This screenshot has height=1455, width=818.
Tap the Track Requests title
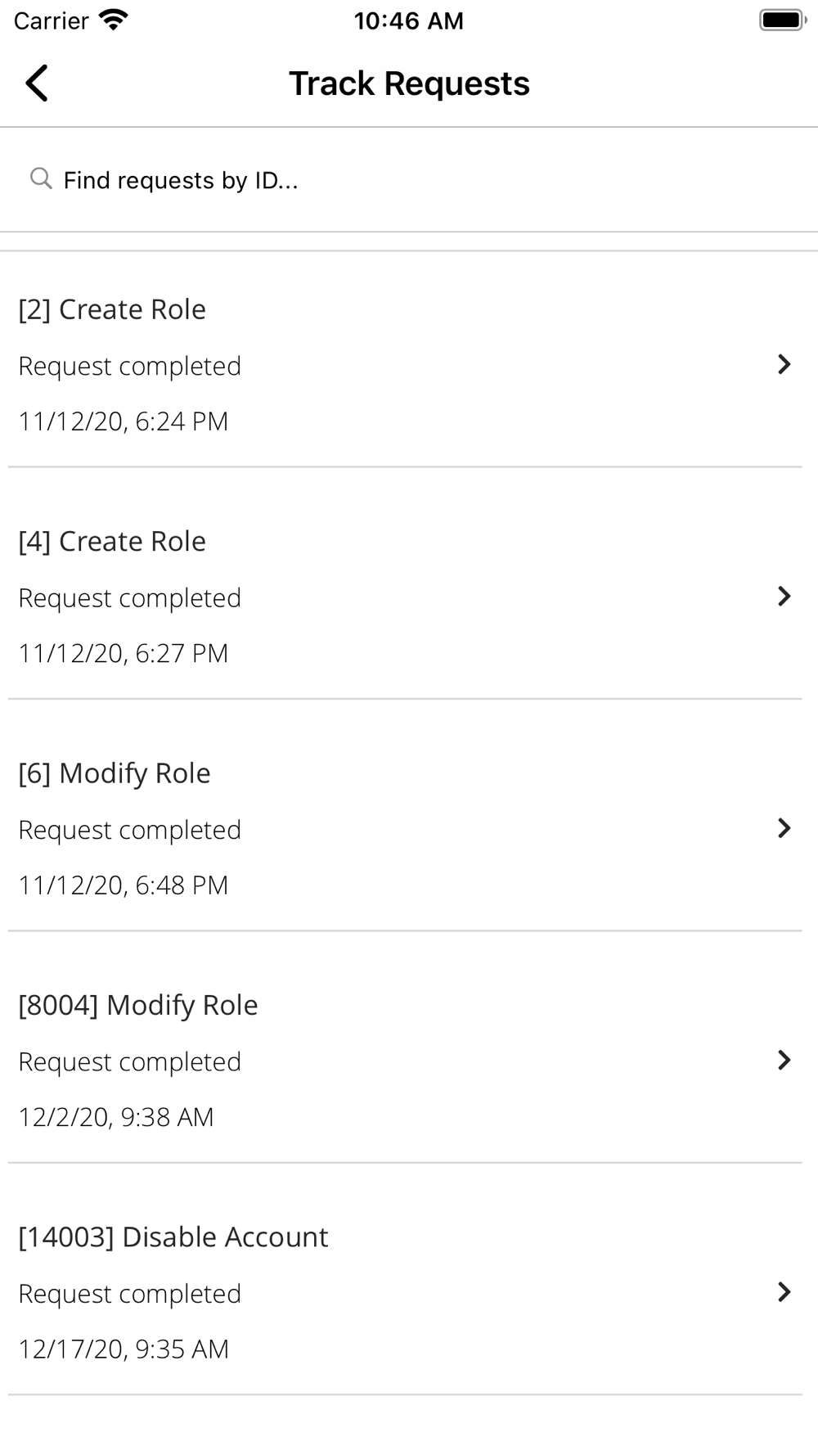click(x=409, y=83)
